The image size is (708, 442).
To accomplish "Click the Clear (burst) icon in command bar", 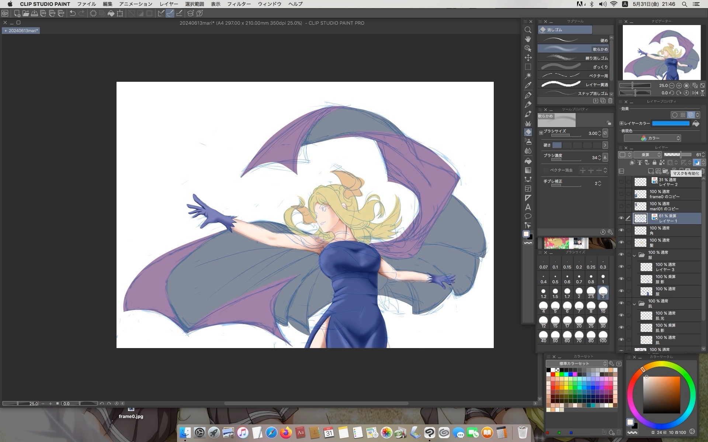I will tap(93, 14).
